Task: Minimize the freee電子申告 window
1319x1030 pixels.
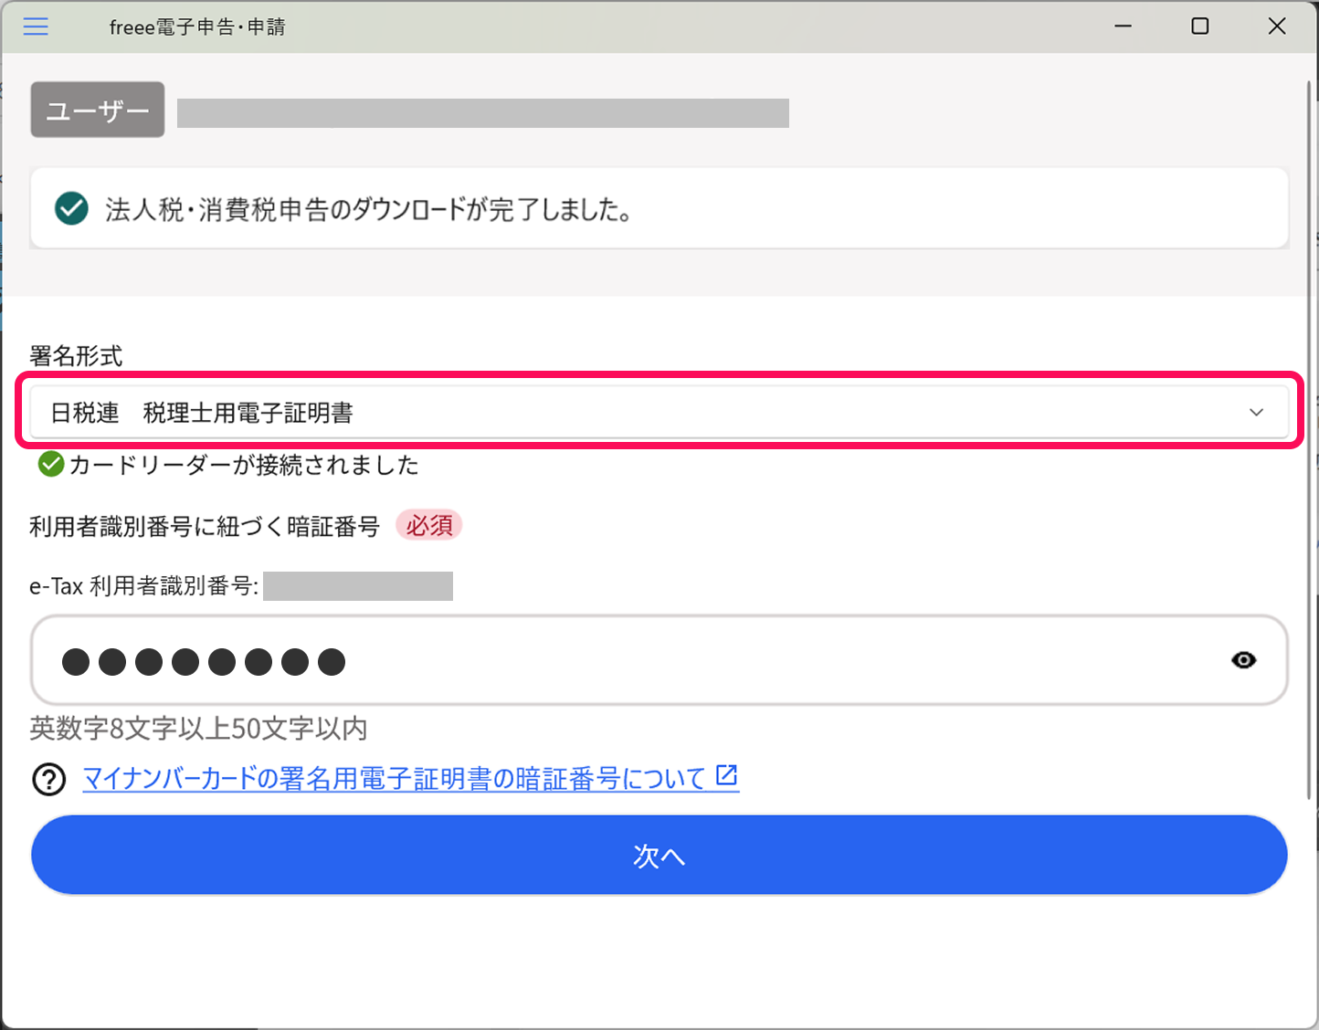Action: pyautogui.click(x=1124, y=26)
